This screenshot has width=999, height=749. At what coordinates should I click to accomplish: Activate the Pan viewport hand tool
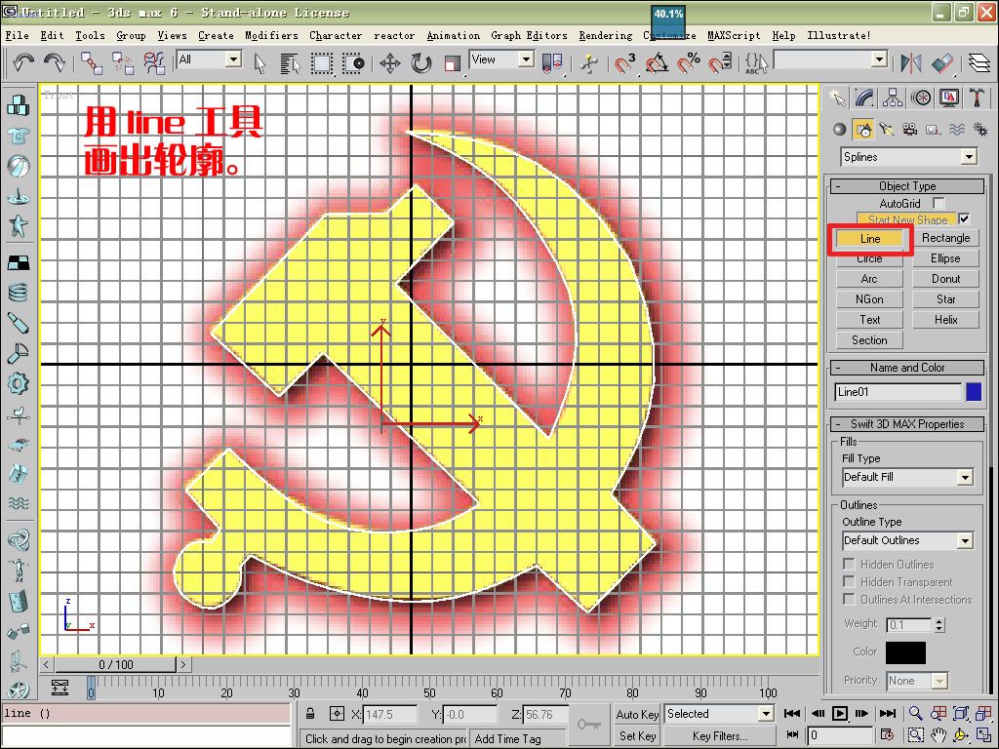pyautogui.click(x=939, y=734)
